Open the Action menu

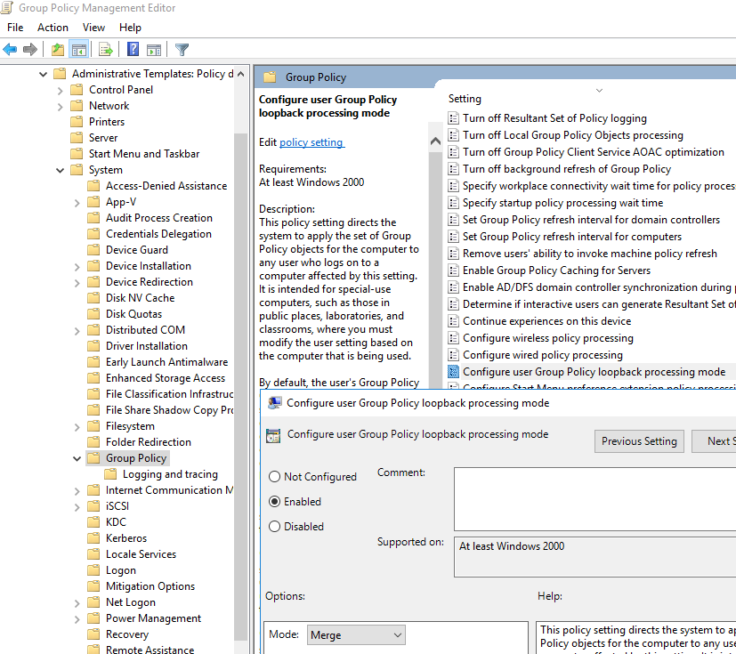pyautogui.click(x=53, y=28)
